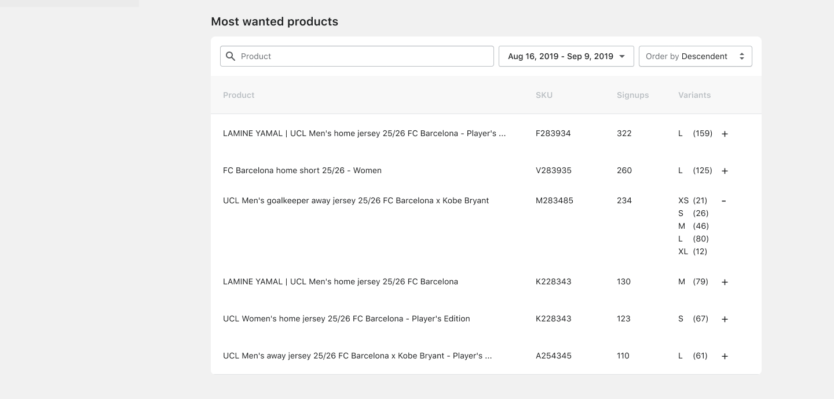The image size is (834, 399).
Task: Select FC Barcelona home short 25/26 - Women
Action: [302, 170]
